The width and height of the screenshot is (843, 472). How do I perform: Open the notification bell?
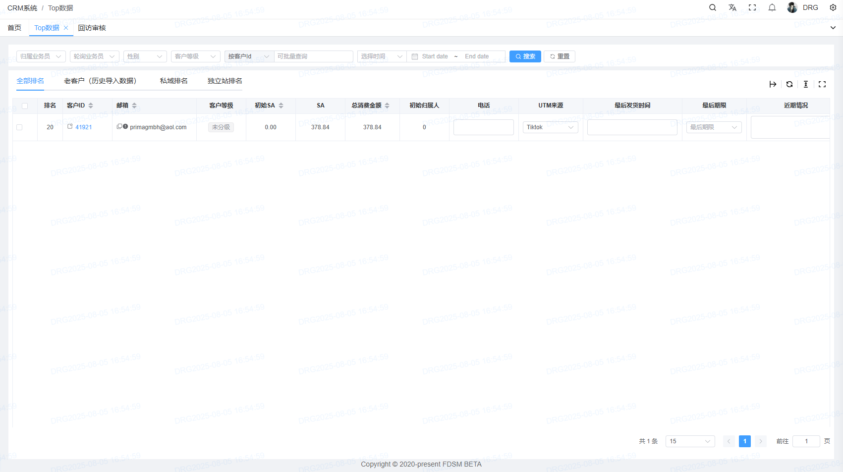coord(772,7)
